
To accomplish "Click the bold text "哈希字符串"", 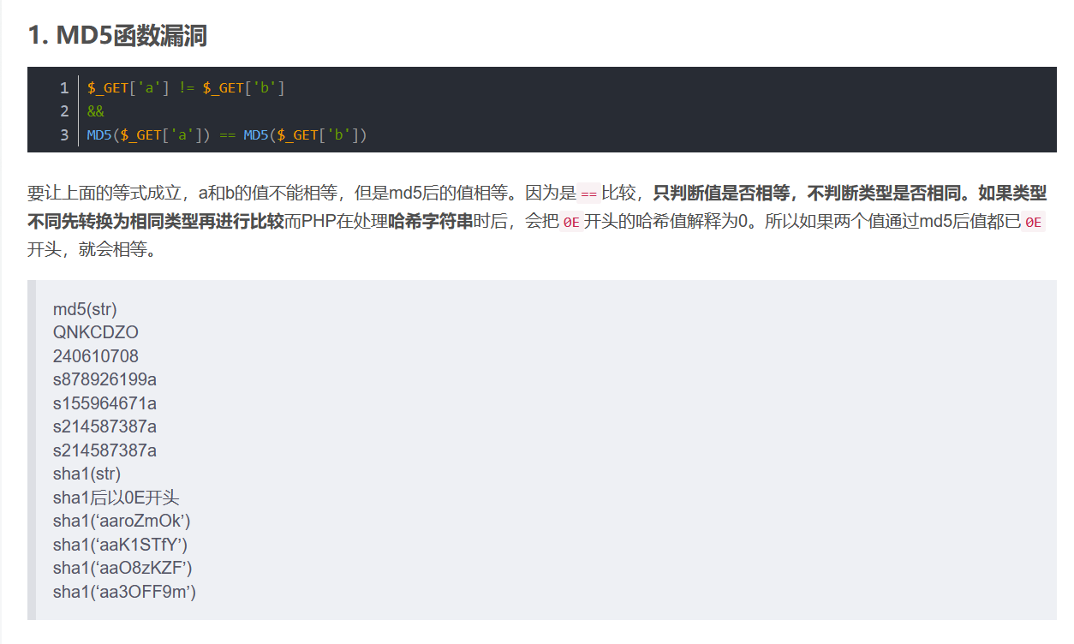I will tap(430, 222).
